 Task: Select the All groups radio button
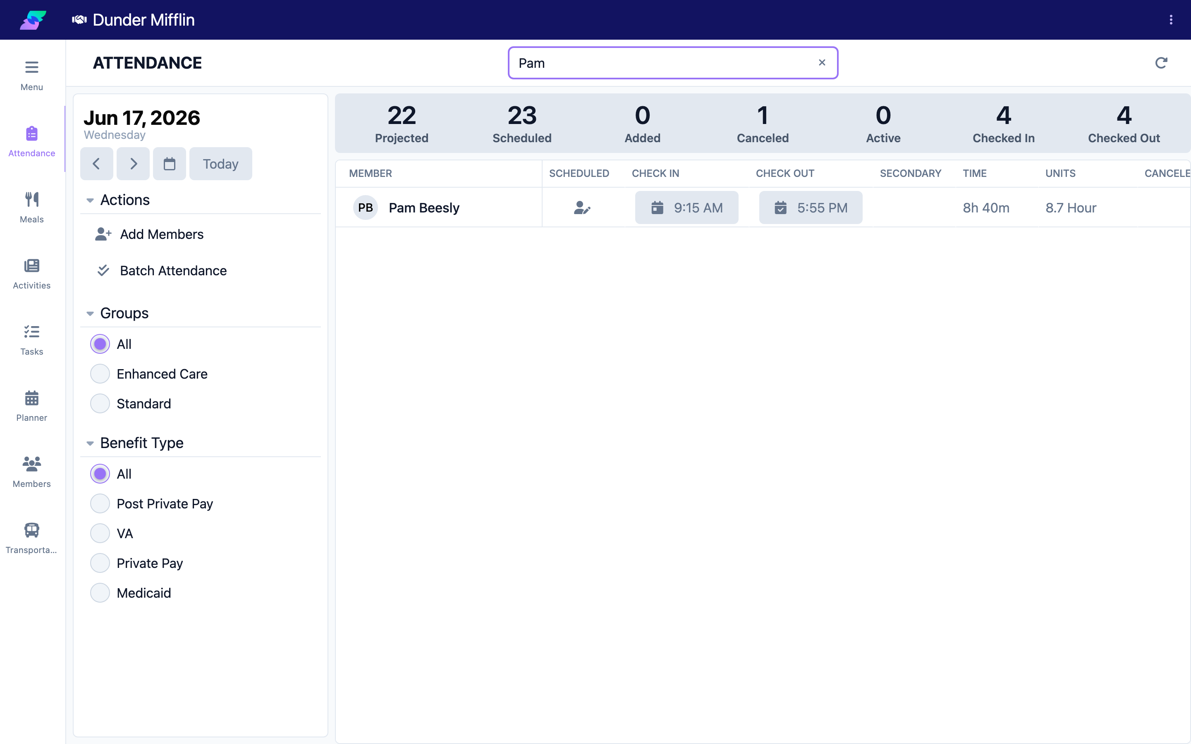[100, 344]
